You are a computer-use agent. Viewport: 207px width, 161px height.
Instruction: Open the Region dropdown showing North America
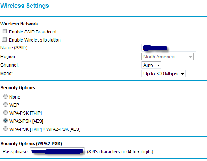pos(167,57)
